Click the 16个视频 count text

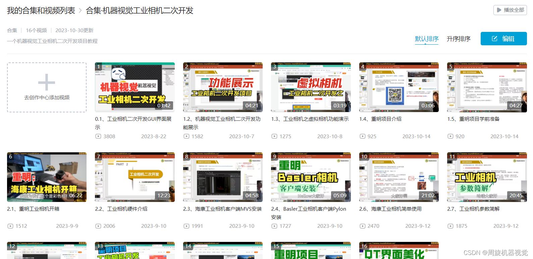36,30
